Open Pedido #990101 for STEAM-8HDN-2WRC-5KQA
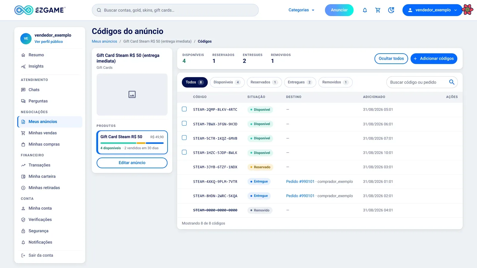The image size is (477, 268). click(300, 196)
